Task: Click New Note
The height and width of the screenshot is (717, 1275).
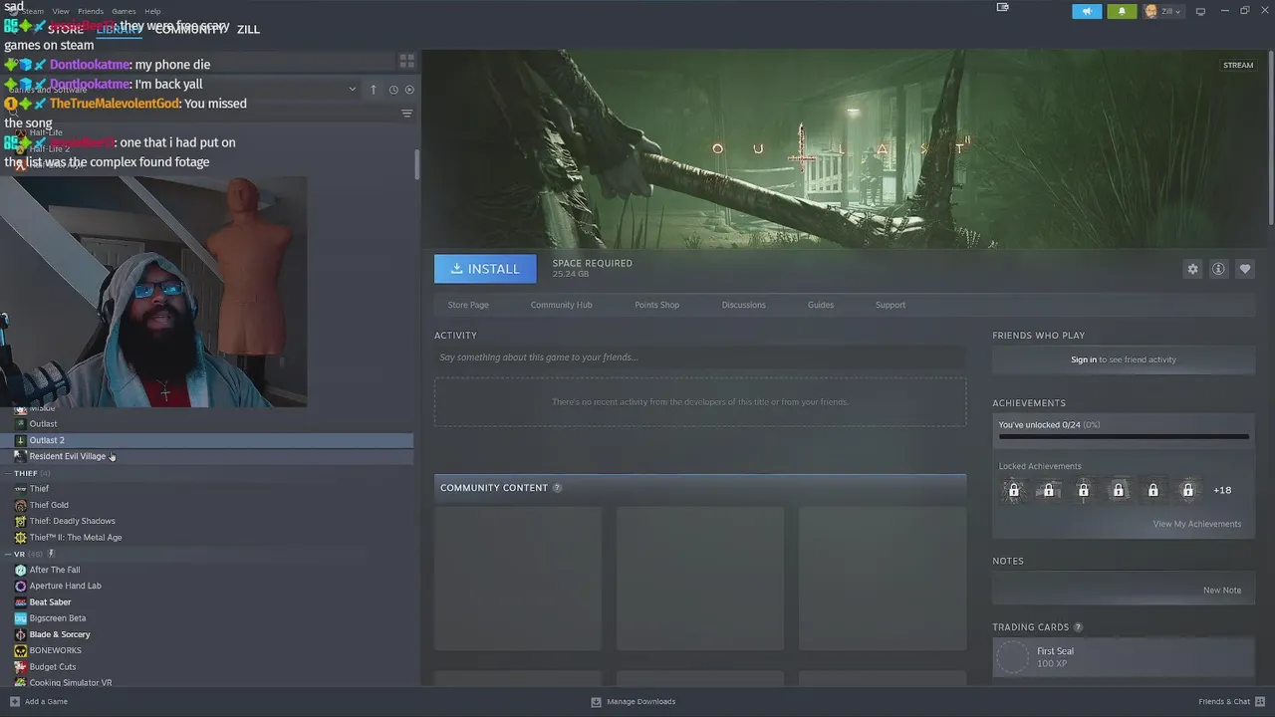Action: (x=1221, y=591)
